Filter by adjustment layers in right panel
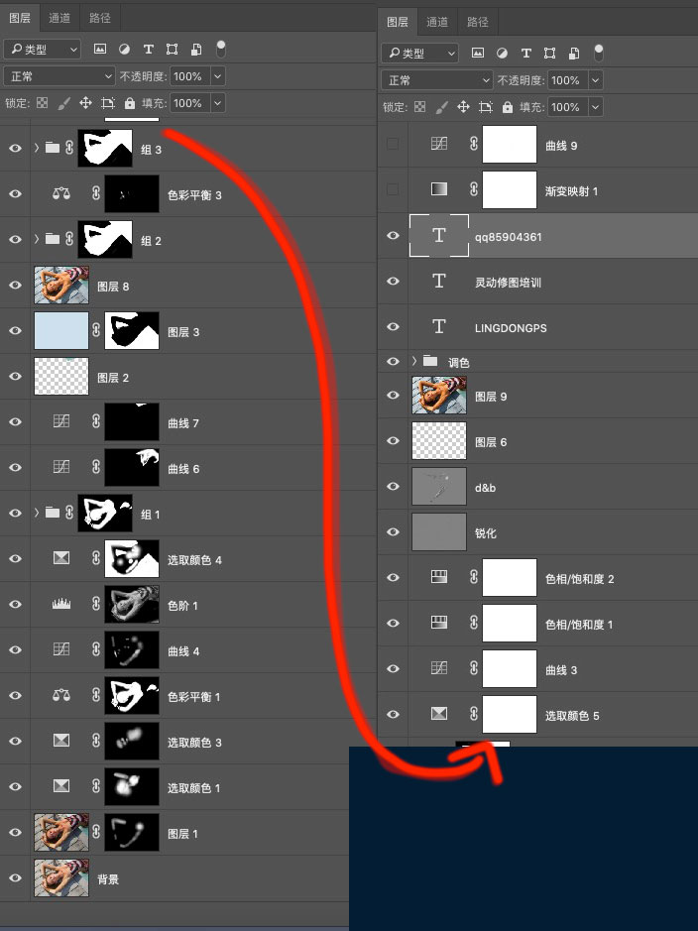This screenshot has height=931, width=698. (502, 53)
